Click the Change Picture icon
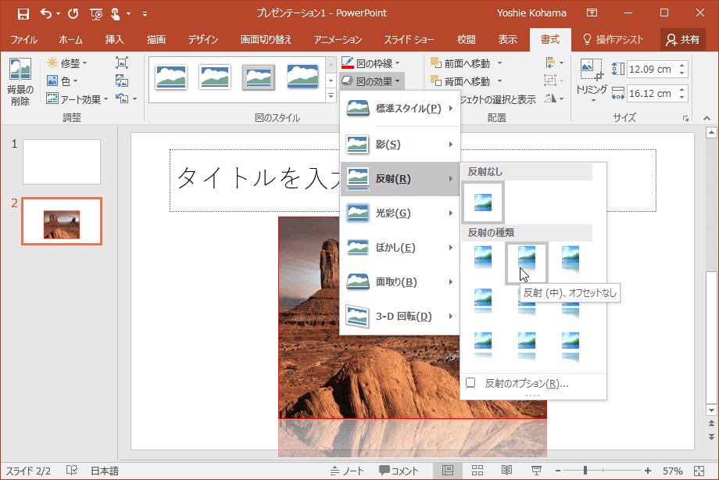 tap(122, 81)
